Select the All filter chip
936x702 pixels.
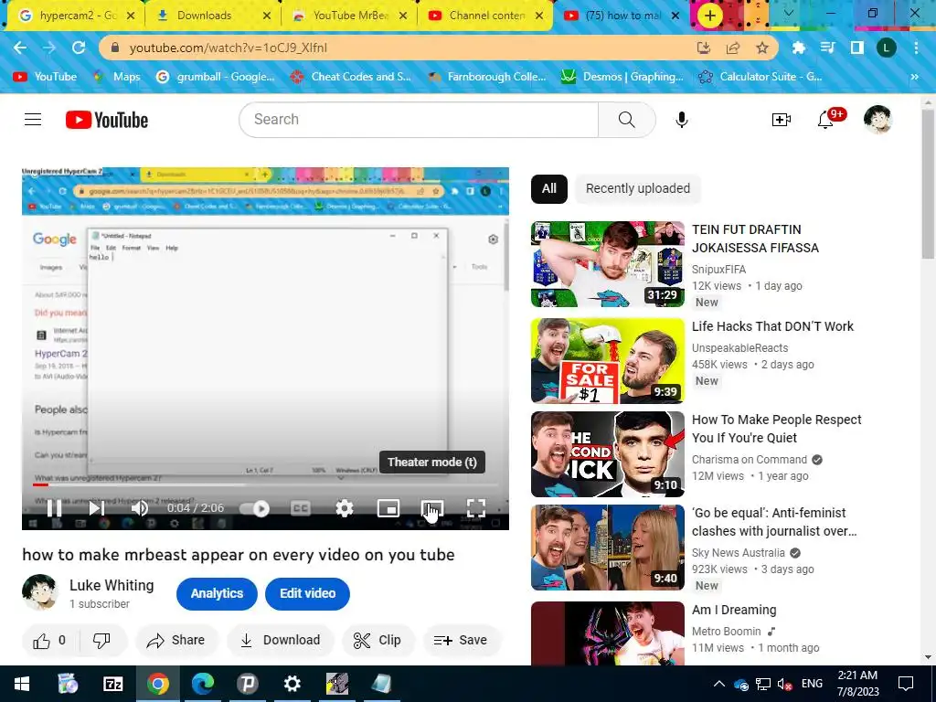pyautogui.click(x=549, y=188)
